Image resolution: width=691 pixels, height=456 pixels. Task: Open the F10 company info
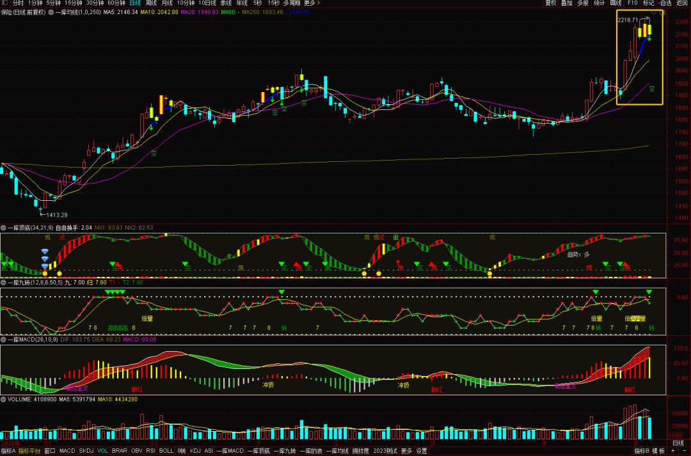(x=632, y=3)
